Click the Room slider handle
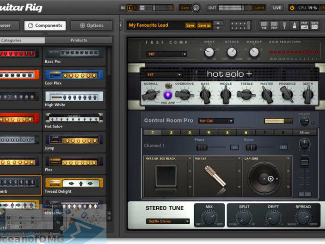This screenshot has width=325, height=244. click(x=251, y=147)
